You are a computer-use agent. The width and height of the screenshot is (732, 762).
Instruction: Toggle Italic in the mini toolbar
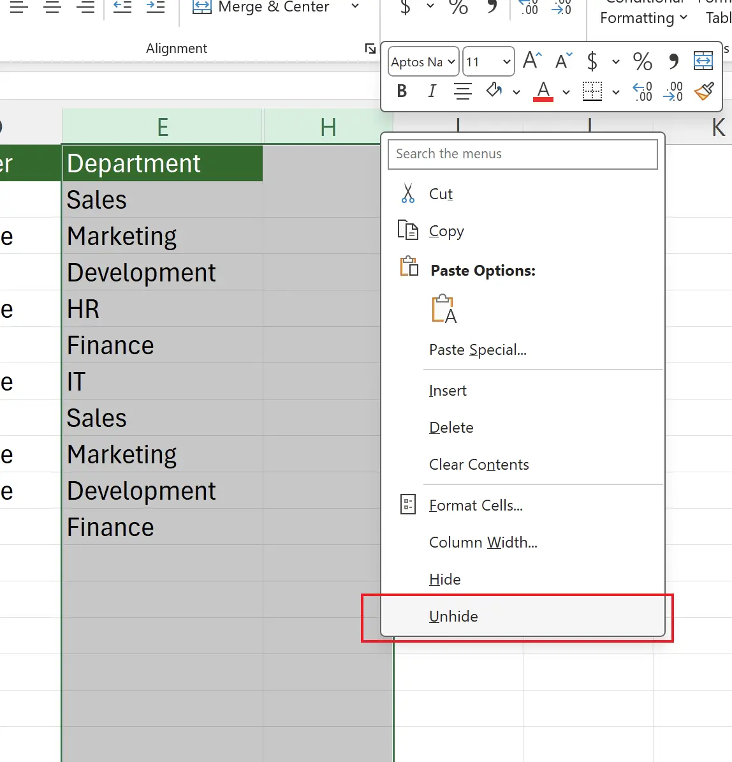coord(432,92)
